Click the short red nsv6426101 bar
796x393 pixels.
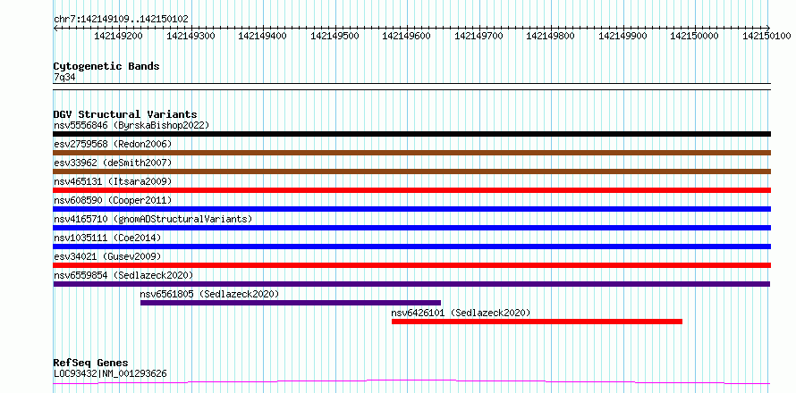(x=538, y=322)
